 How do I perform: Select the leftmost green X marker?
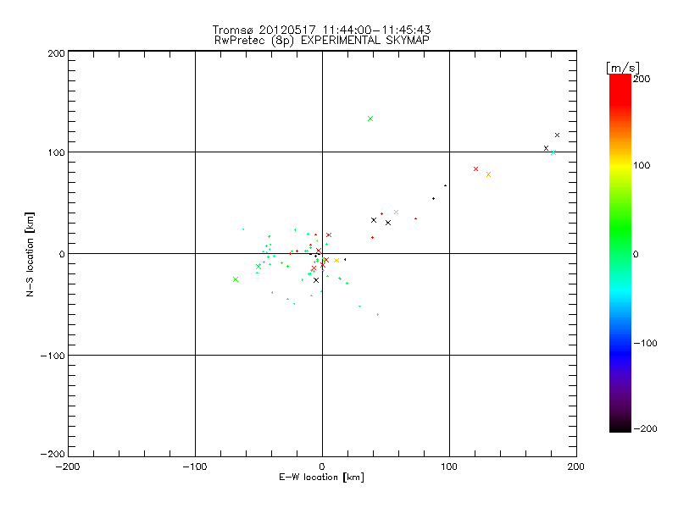tap(236, 279)
